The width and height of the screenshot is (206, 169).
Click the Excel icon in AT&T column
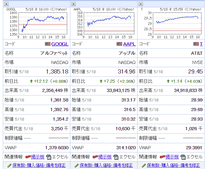tap(183, 157)
